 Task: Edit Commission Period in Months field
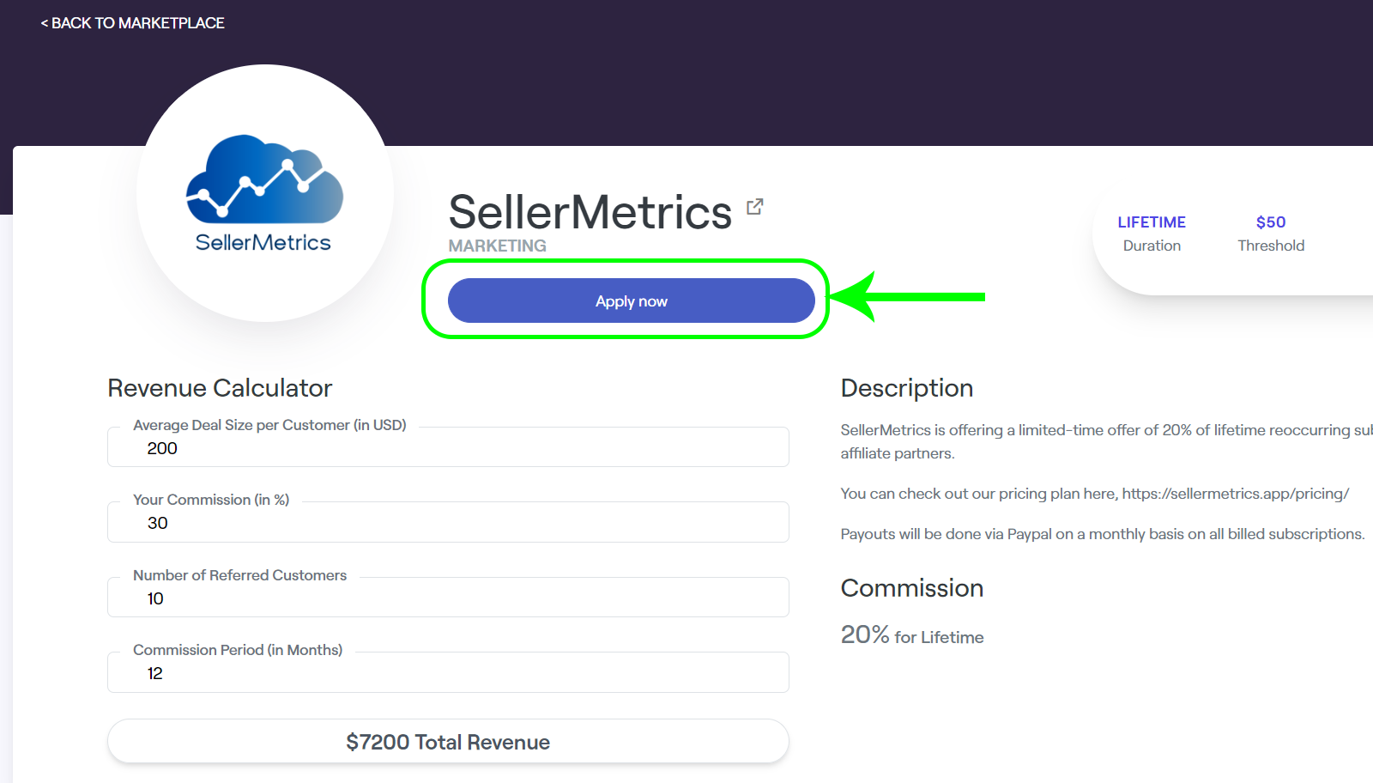[x=448, y=672]
